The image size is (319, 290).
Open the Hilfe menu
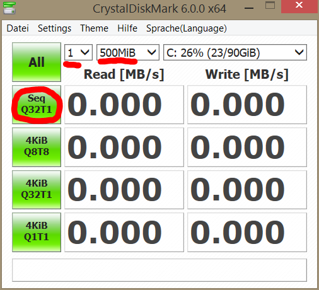coord(127,28)
